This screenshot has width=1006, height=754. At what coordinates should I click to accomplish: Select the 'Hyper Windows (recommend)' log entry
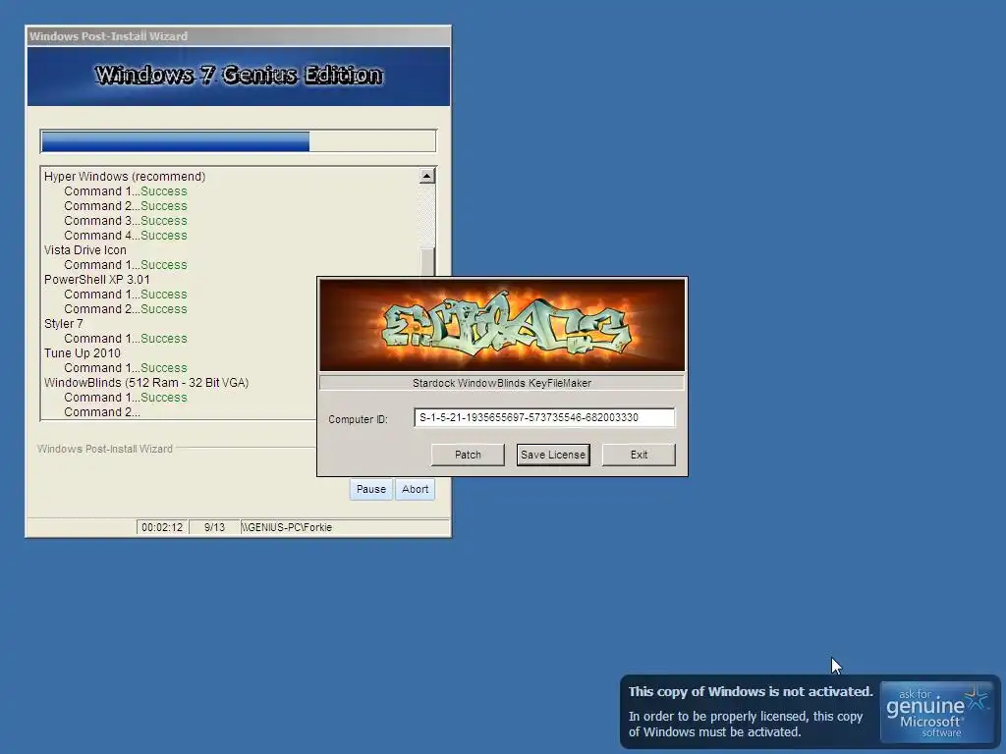pyautogui.click(x=125, y=177)
